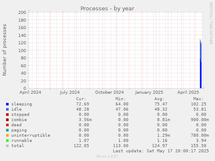Image resolution: width=215 pixels, height=161 pixels.
Task: Click the paging legend color swatch
Action: [x=7, y=130]
